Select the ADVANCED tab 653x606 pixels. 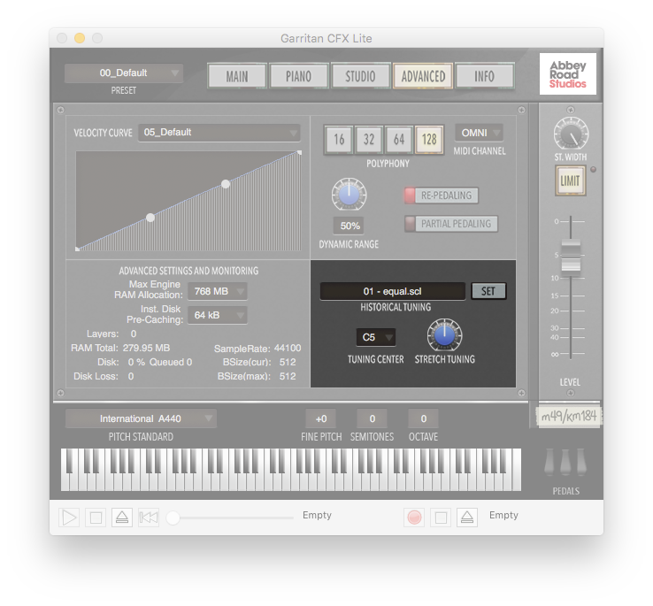tap(423, 76)
